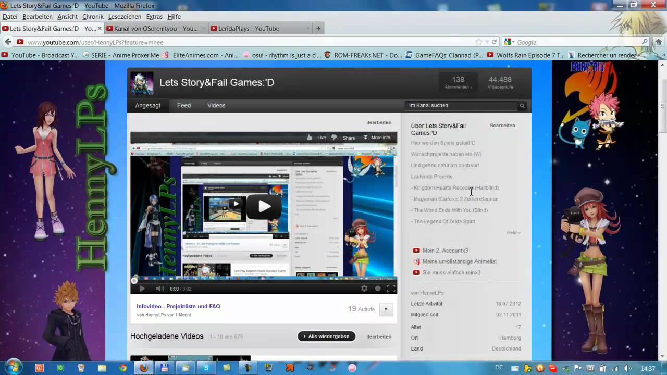
Task: Dislike the video with the thumbs-down icon
Action: click(334, 137)
